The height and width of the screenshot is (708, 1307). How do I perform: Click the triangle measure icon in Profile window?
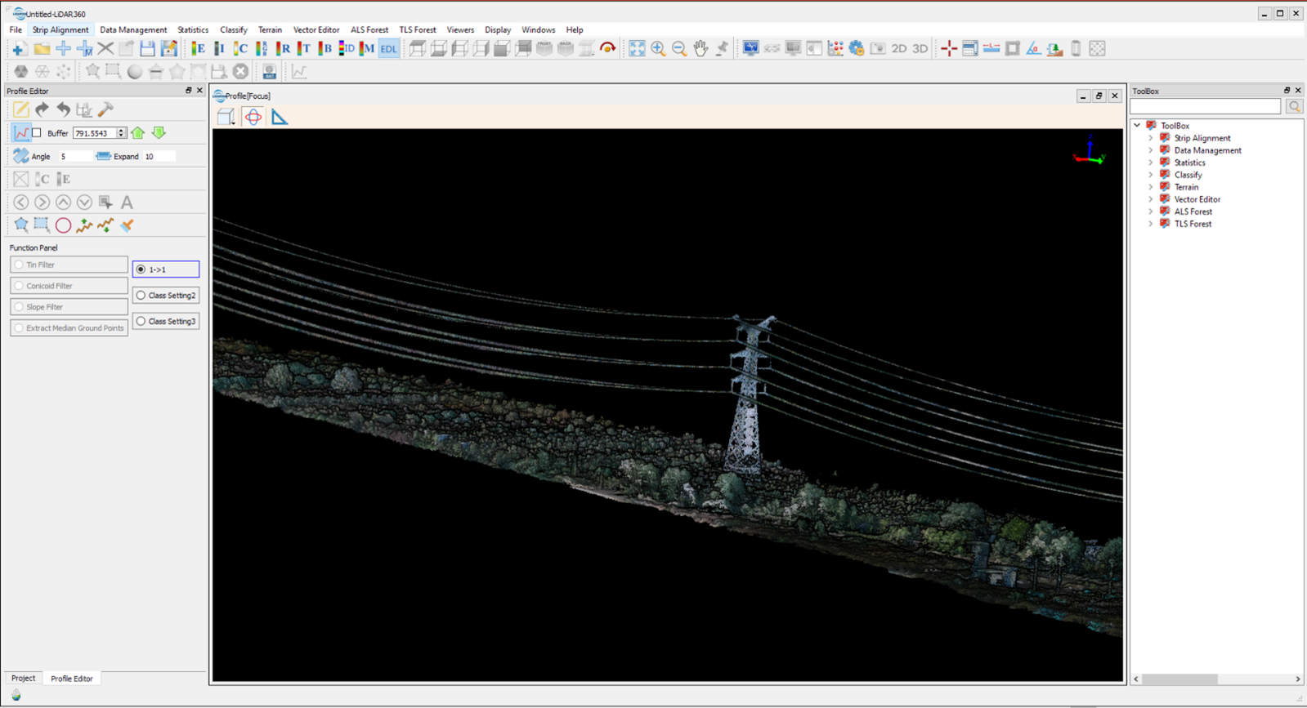click(280, 118)
